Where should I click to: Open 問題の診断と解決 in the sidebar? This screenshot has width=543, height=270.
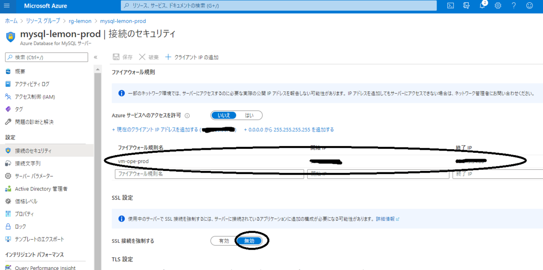click(34, 122)
